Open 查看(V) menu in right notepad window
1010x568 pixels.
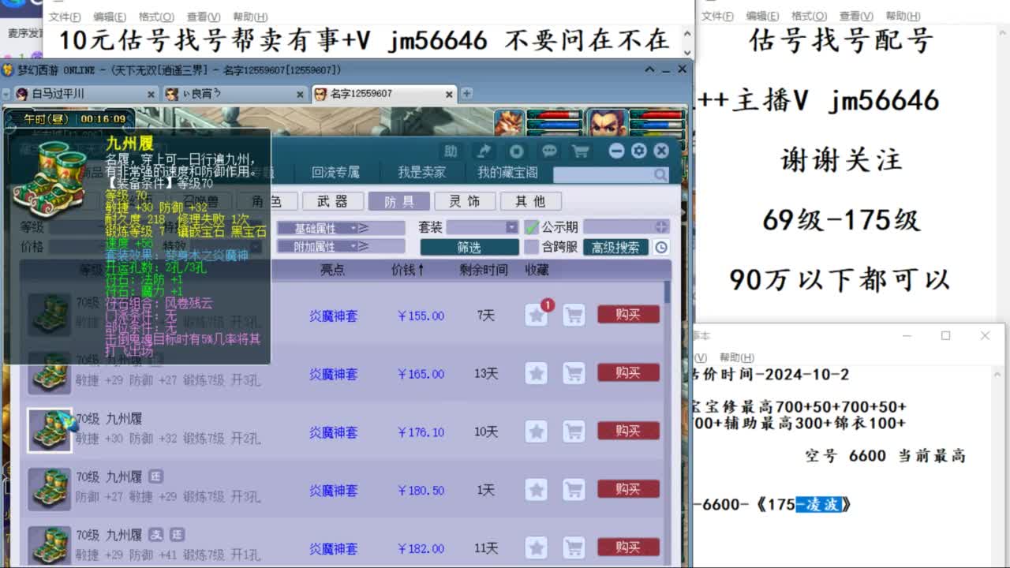(x=855, y=16)
